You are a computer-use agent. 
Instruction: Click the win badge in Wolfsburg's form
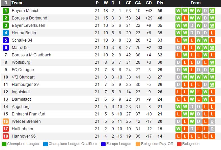click(212, 62)
